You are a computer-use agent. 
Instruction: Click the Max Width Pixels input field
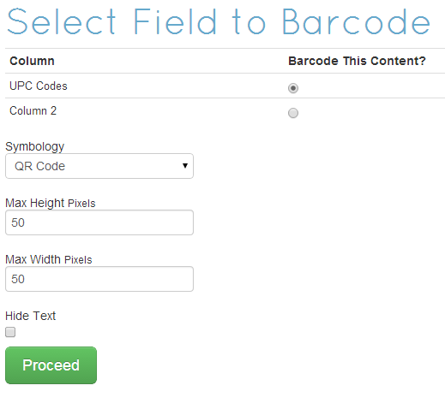tap(99, 279)
